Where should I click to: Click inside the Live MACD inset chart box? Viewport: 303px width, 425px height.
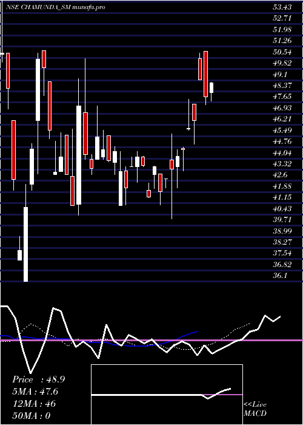(x=167, y=395)
